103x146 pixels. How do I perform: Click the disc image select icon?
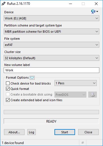(93, 94)
